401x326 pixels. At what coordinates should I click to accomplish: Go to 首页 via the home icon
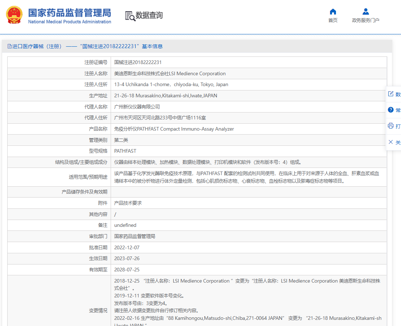click(x=333, y=12)
